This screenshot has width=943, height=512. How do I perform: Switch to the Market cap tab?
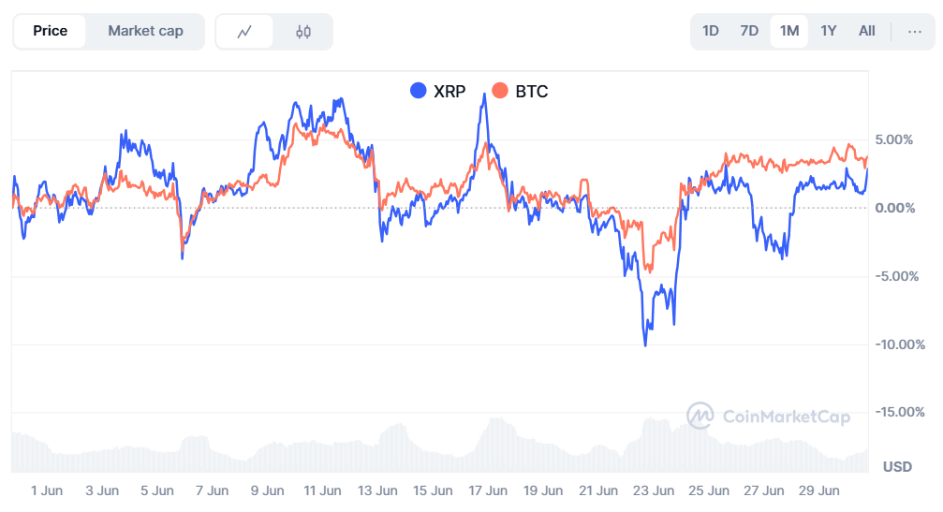[145, 31]
